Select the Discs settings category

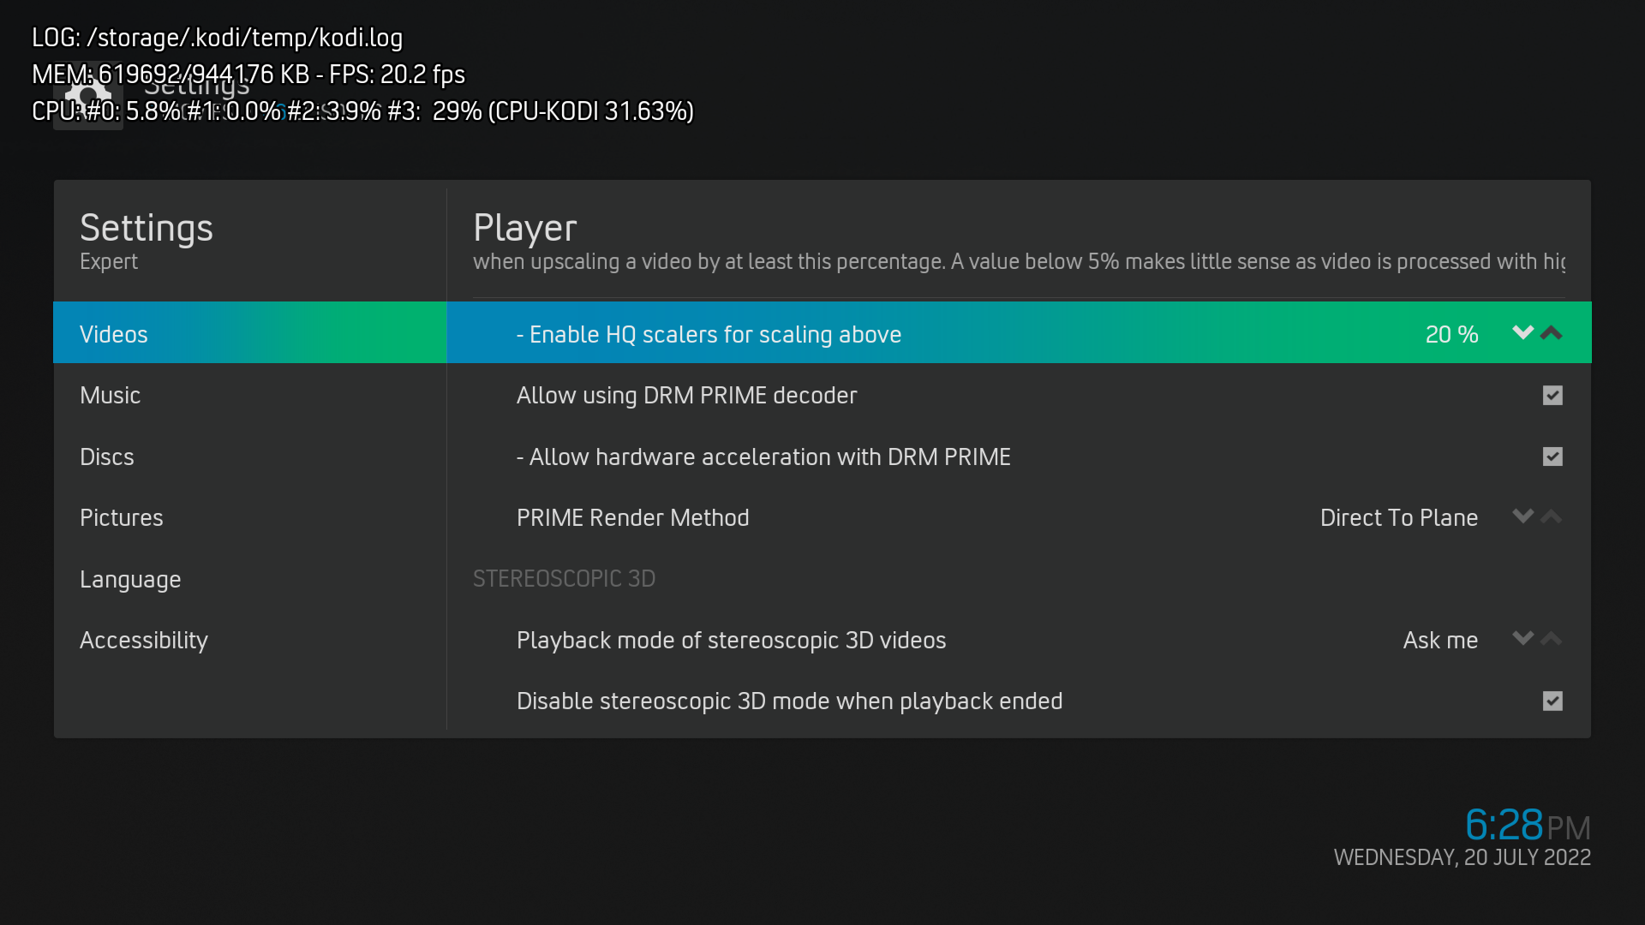107,457
